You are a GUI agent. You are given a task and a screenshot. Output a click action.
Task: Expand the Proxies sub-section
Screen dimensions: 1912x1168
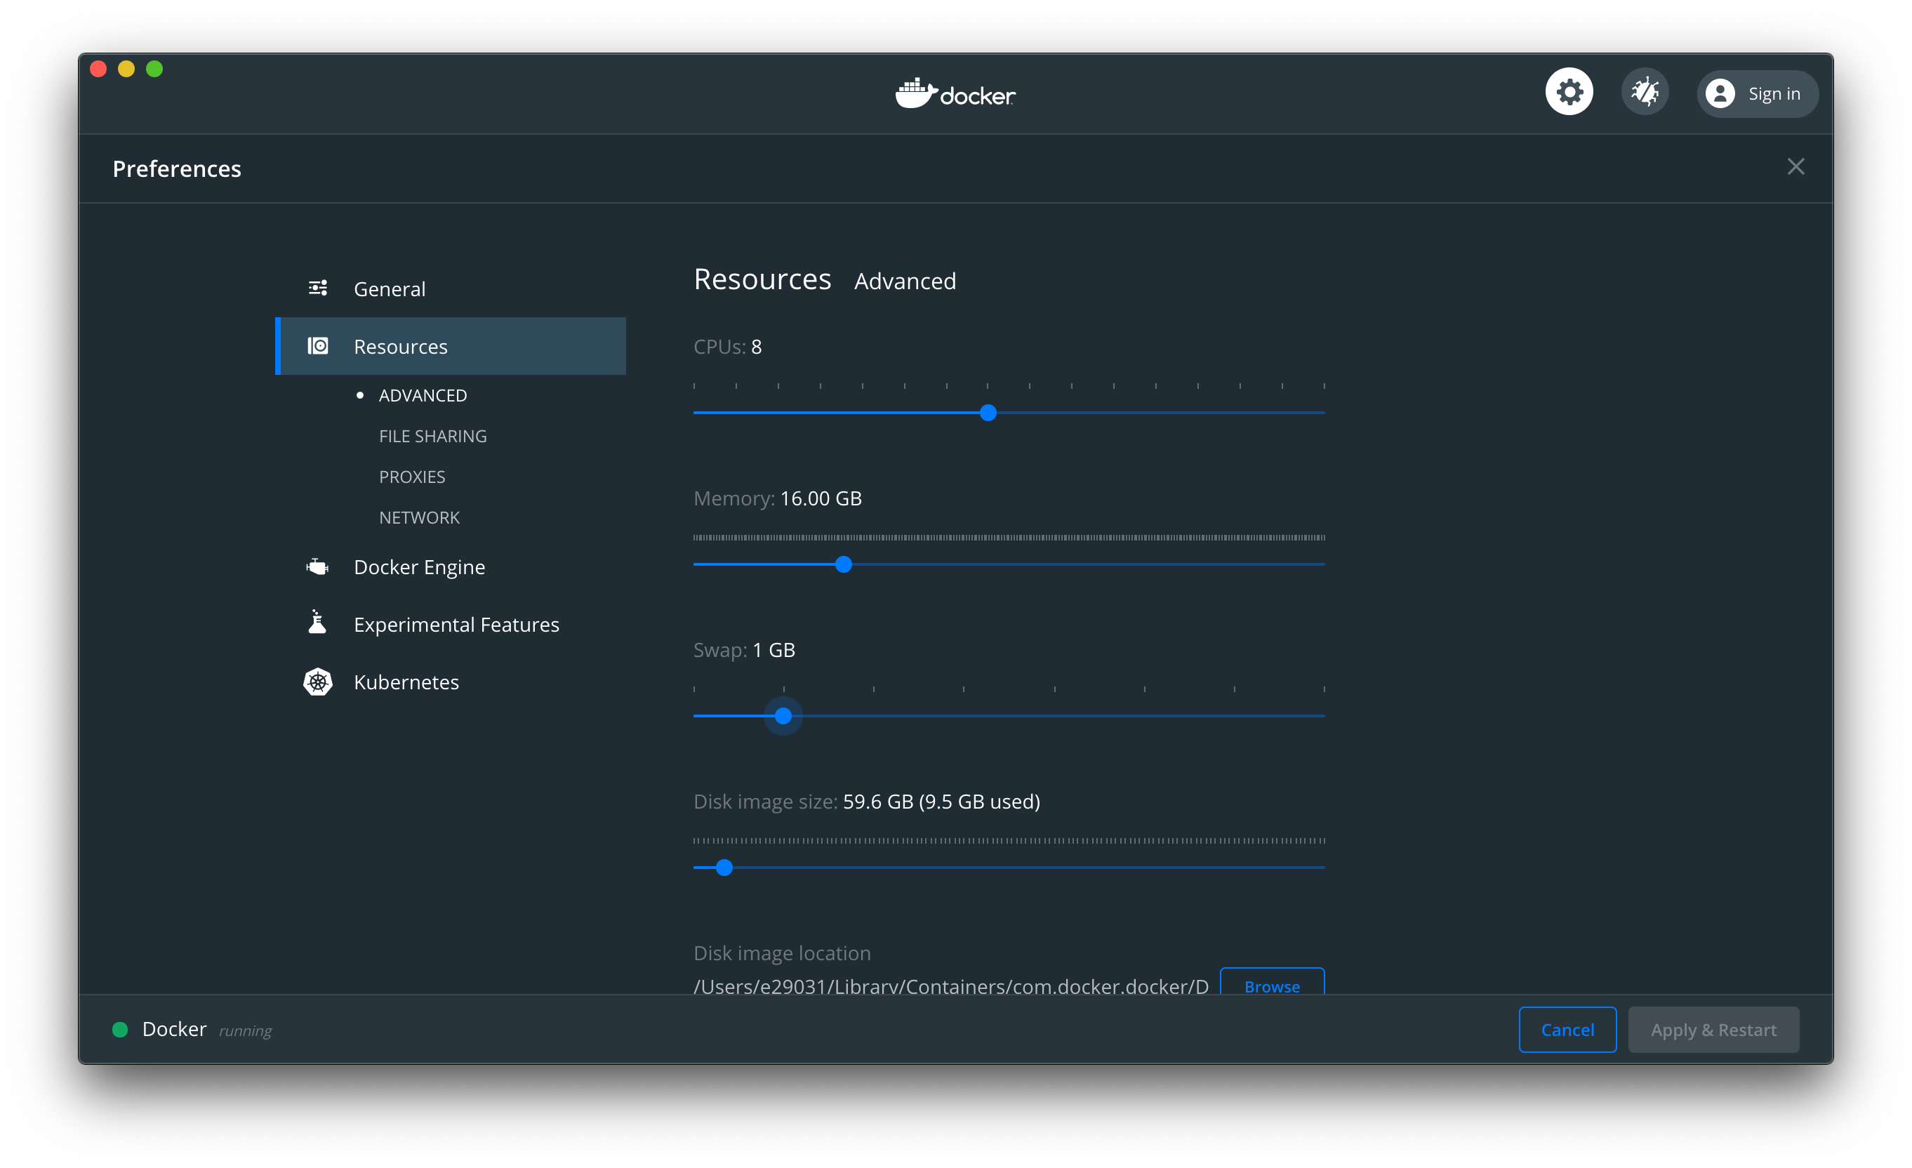(411, 475)
